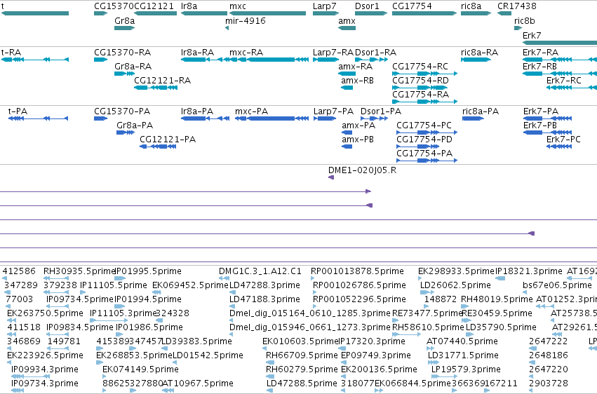Select EST bs67e06.5prime

pos(525,292)
